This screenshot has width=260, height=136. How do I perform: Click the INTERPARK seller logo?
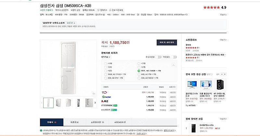[x=107, y=105]
